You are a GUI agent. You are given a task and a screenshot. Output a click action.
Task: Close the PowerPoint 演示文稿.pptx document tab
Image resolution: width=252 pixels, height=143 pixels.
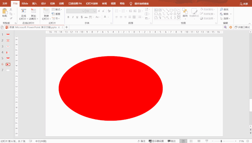tap(59, 27)
